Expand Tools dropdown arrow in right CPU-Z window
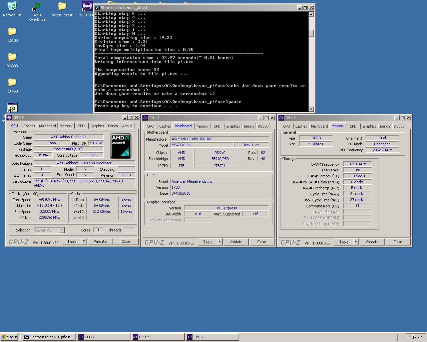Screen dimensions: 427x342 pos(356,242)
